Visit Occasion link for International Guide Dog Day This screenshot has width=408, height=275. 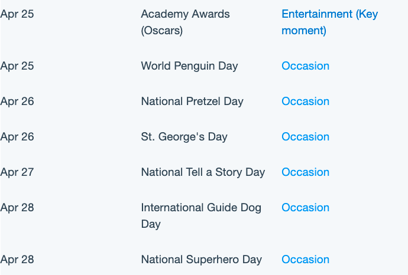pyautogui.click(x=306, y=208)
